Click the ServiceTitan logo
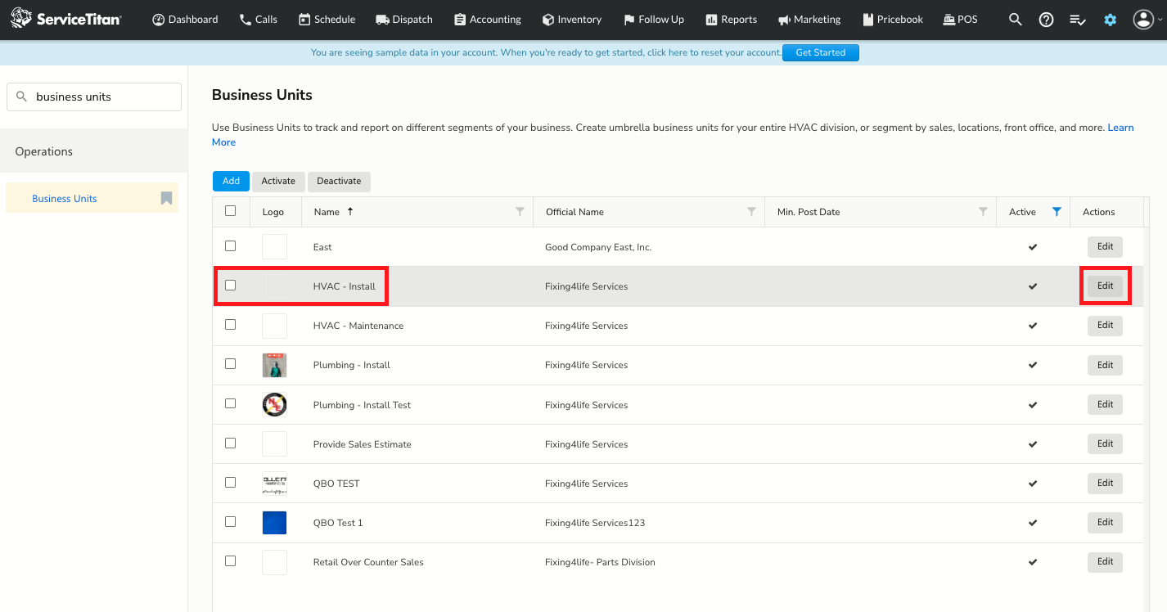 [x=65, y=18]
